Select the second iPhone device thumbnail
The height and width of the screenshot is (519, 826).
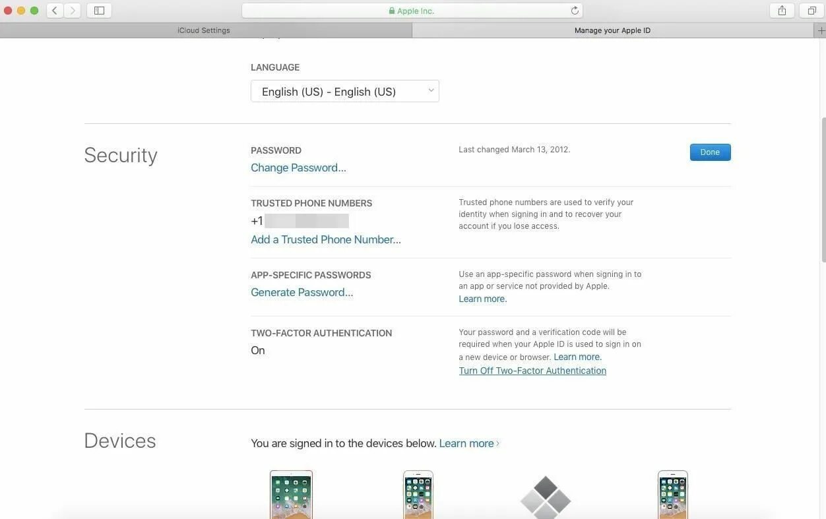click(x=418, y=495)
